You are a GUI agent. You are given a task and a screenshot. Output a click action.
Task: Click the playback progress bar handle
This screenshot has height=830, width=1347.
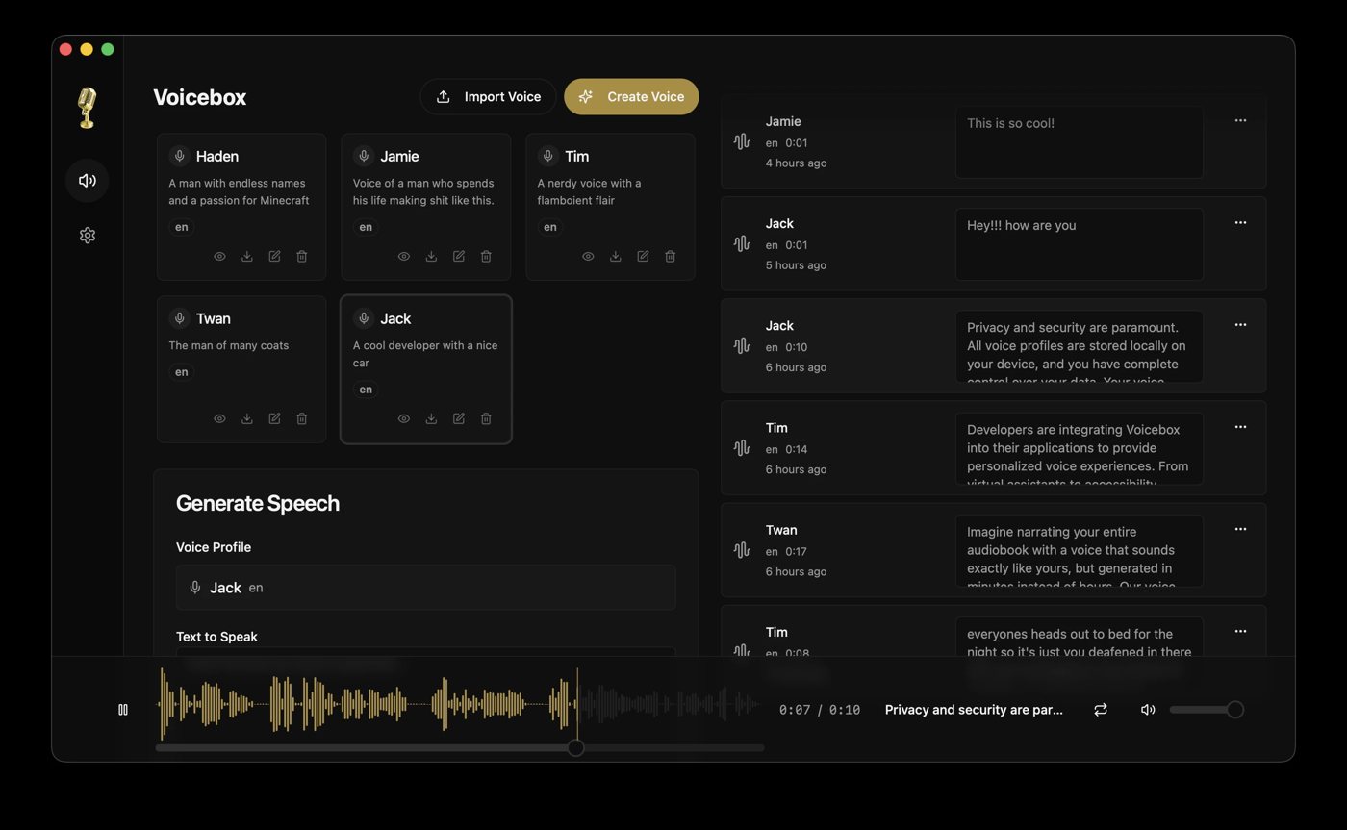(575, 747)
